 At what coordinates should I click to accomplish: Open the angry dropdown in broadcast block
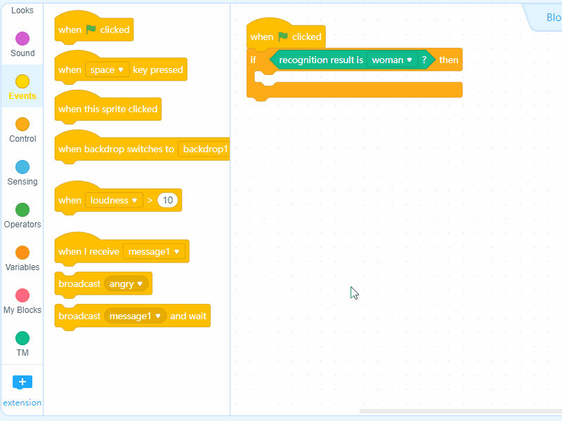tap(126, 284)
